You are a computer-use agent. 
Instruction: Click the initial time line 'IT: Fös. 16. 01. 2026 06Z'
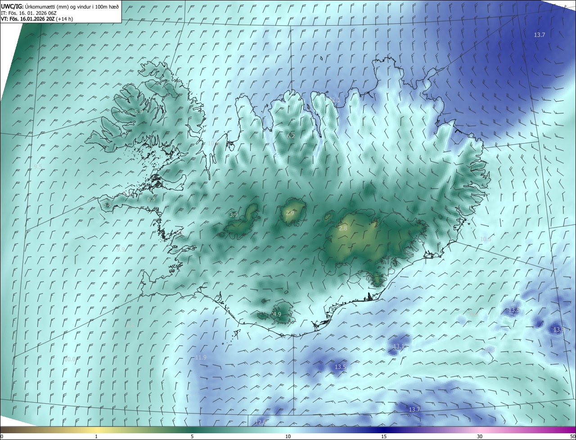click(x=28, y=13)
